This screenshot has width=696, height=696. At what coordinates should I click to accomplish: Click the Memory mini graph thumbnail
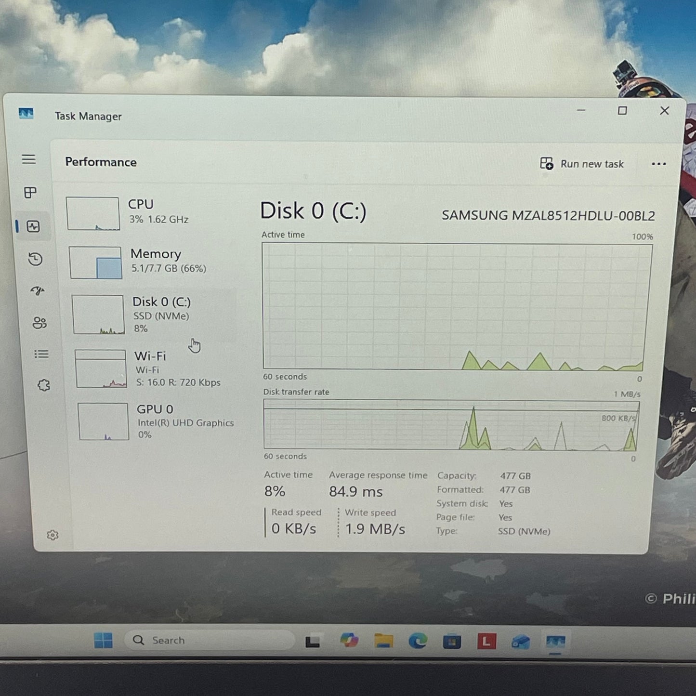(x=95, y=263)
